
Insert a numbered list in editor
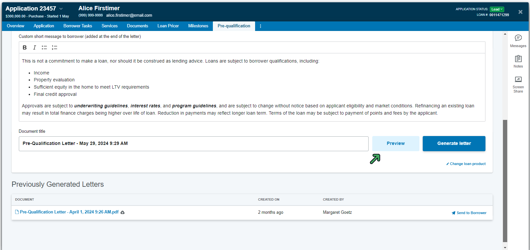(54, 47)
